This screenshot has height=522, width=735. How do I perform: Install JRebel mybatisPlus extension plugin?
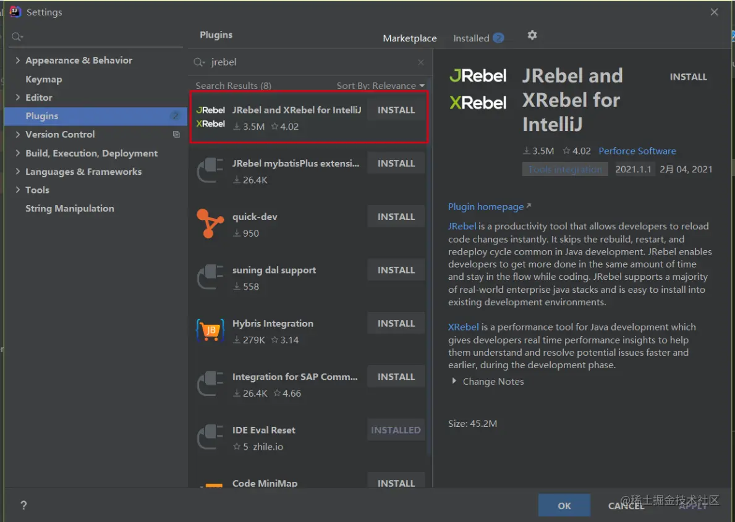396,164
